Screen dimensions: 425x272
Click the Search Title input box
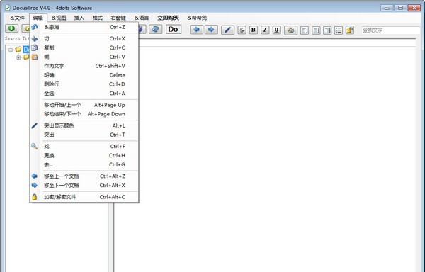tap(17, 39)
